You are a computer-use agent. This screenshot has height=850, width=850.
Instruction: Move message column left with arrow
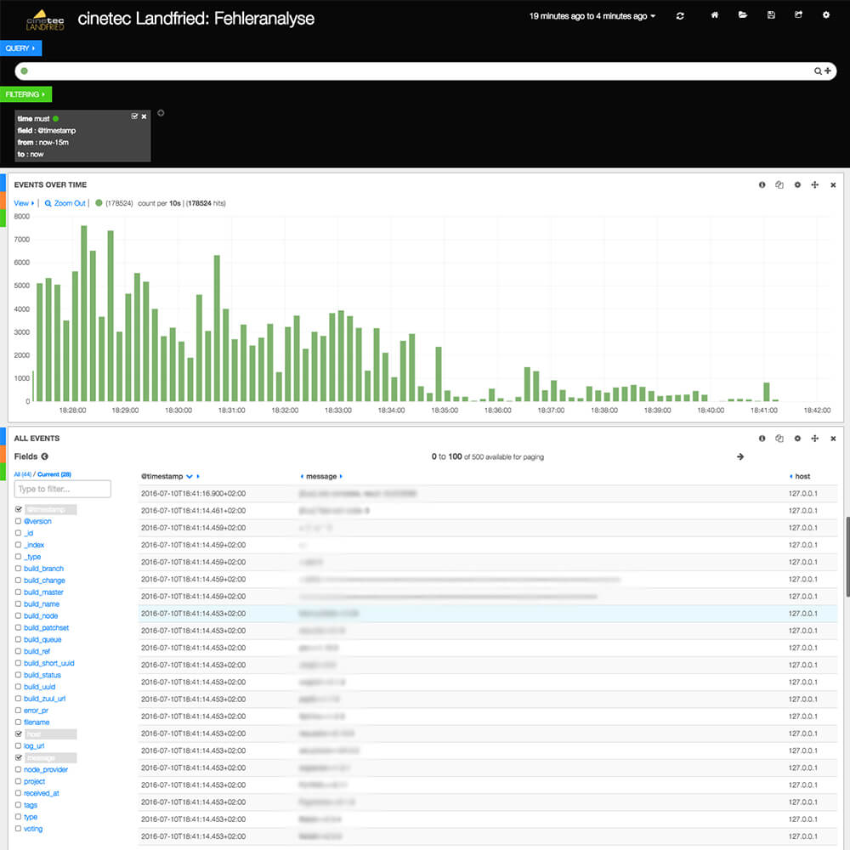click(x=302, y=477)
